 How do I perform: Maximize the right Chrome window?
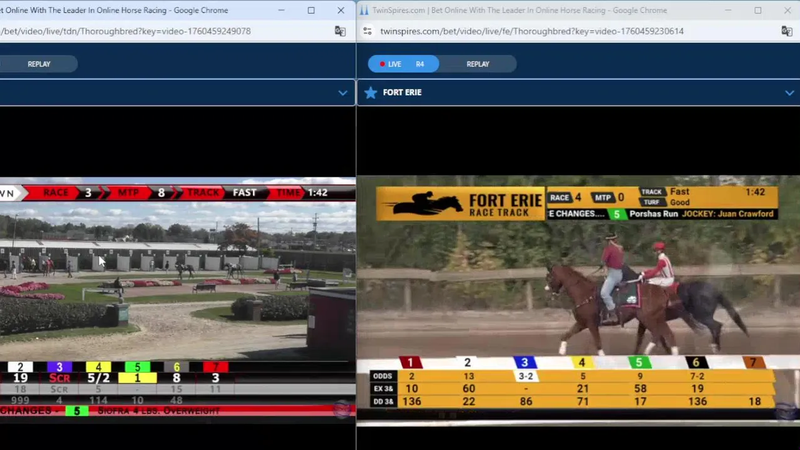click(x=757, y=10)
